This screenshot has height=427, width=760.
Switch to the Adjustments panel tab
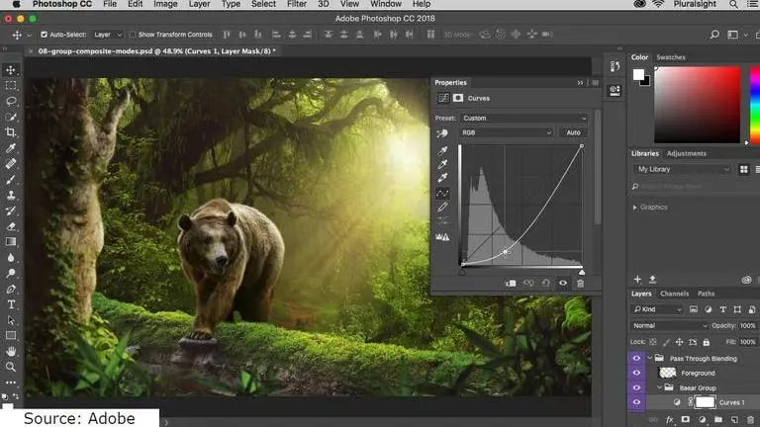click(686, 153)
